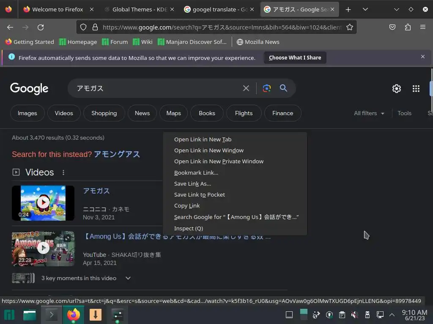Click the site security padlock icon
Viewport: 433px width, 324px height.
coord(95,27)
